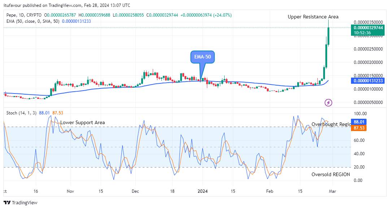Click the high value H0.00000359688 in header
390x209 pixels.
[x=94, y=15]
